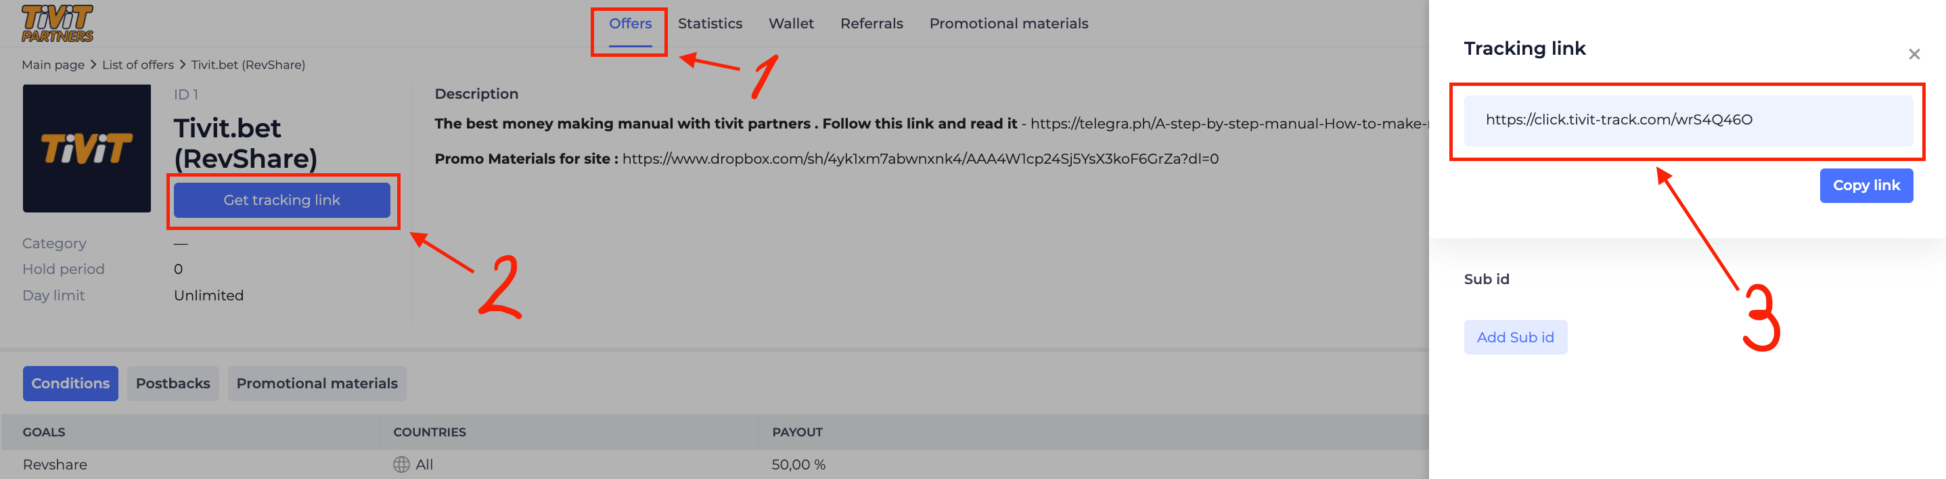This screenshot has height=479, width=1946.
Task: Open Promotional materials in top navigation
Action: click(1008, 24)
